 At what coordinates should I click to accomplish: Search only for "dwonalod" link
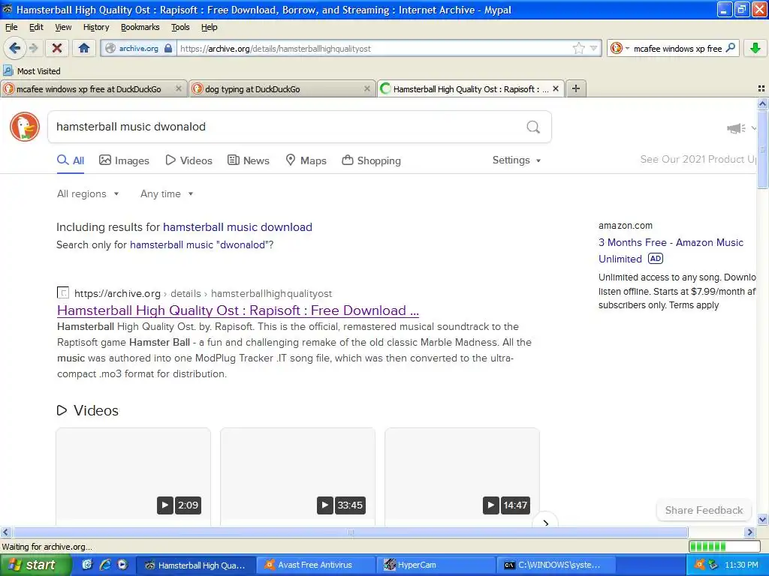click(201, 245)
